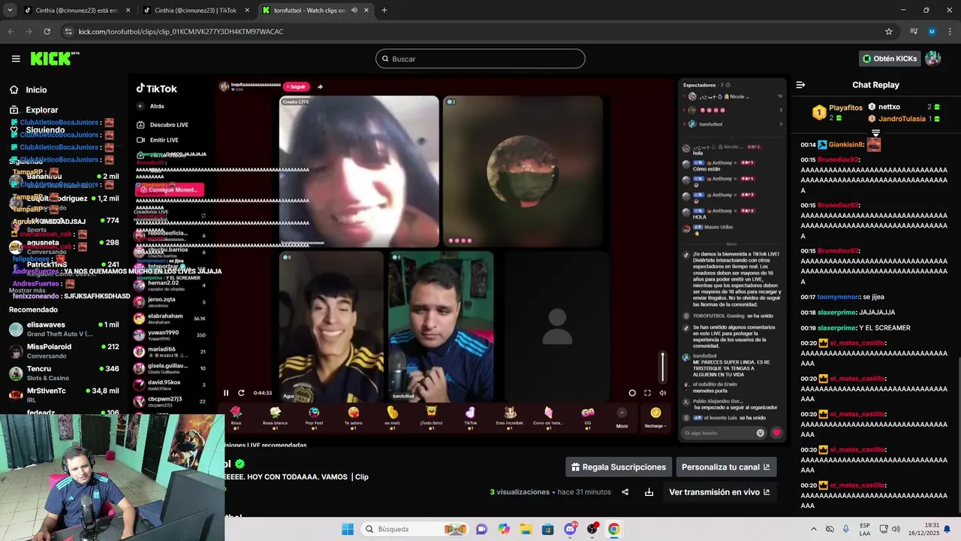This screenshot has height=541, width=961.
Task: Click JandroTulasia in the gift leaderboard
Action: coord(902,119)
